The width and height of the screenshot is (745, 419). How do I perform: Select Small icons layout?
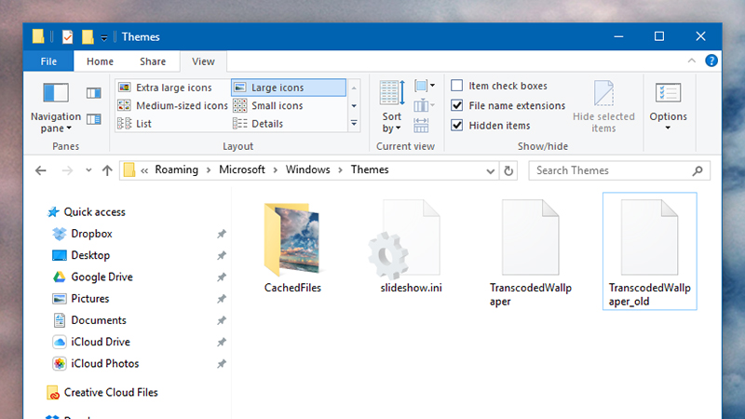[268, 105]
